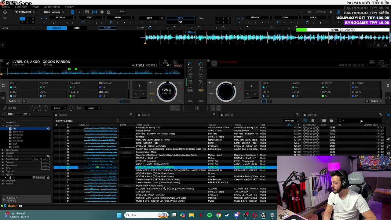Open the recording panel icon
Image resolution: width=391 pixels, height=220 pixels.
(102, 12)
